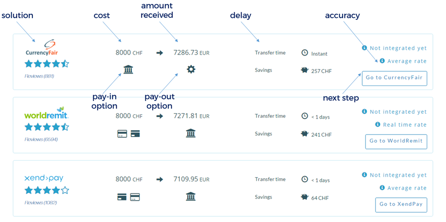Click the piggy bank icon beside 257 CHF
Image resolution: width=446 pixels, height=222 pixels.
coord(305,70)
